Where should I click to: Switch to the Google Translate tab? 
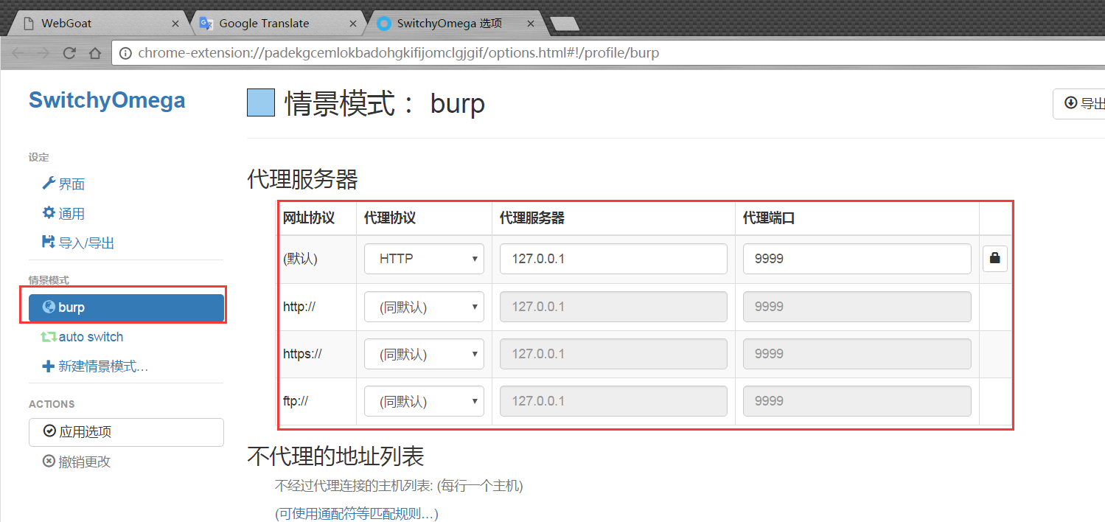pos(276,23)
